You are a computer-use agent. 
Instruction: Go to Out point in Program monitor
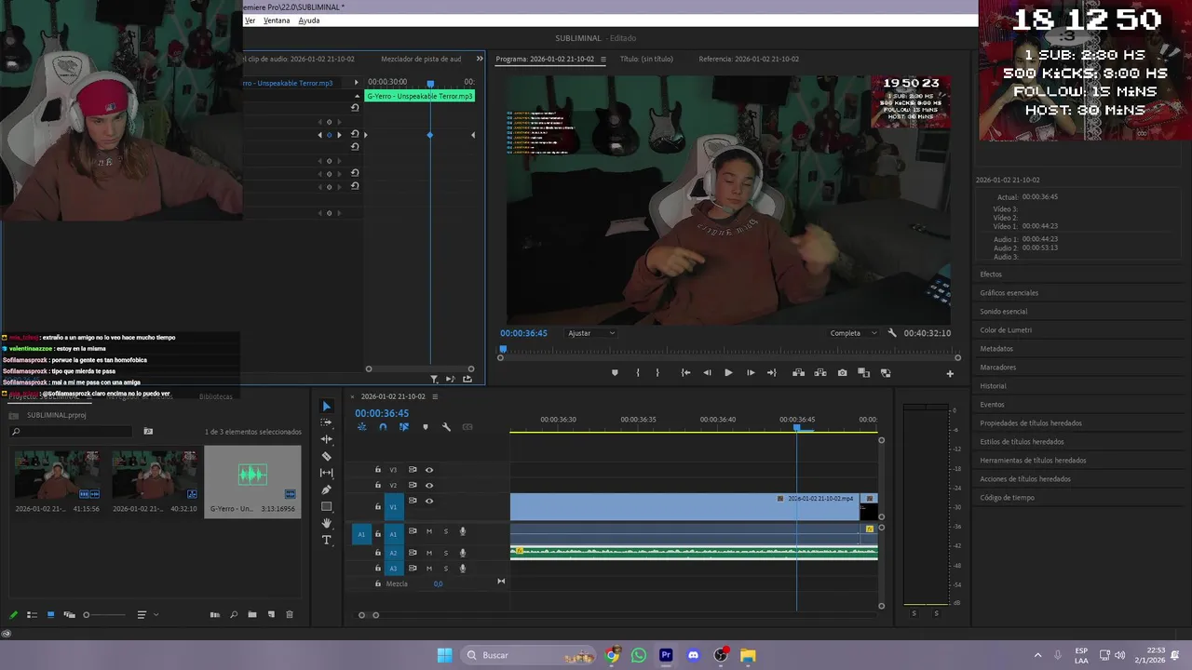(771, 373)
